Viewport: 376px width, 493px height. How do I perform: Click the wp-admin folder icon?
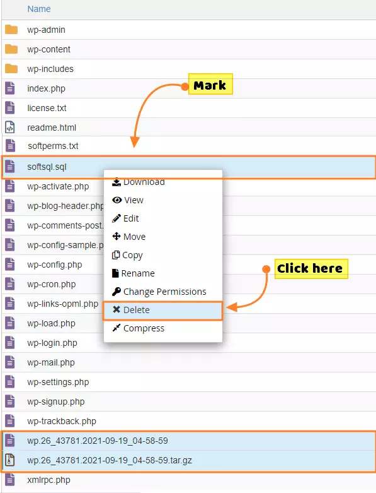coord(11,30)
